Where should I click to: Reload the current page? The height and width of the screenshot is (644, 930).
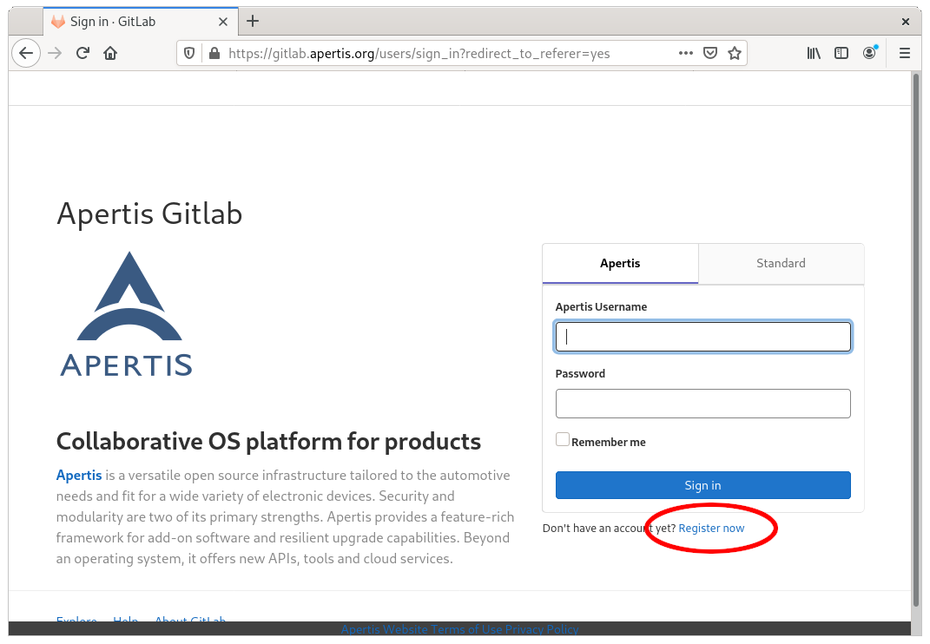[82, 53]
